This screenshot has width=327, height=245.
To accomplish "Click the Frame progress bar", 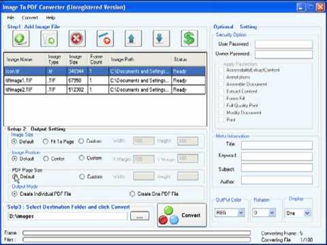I will point(136,233).
